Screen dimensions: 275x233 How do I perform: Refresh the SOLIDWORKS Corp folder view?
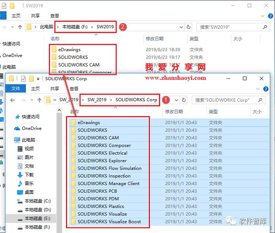[x=184, y=100]
